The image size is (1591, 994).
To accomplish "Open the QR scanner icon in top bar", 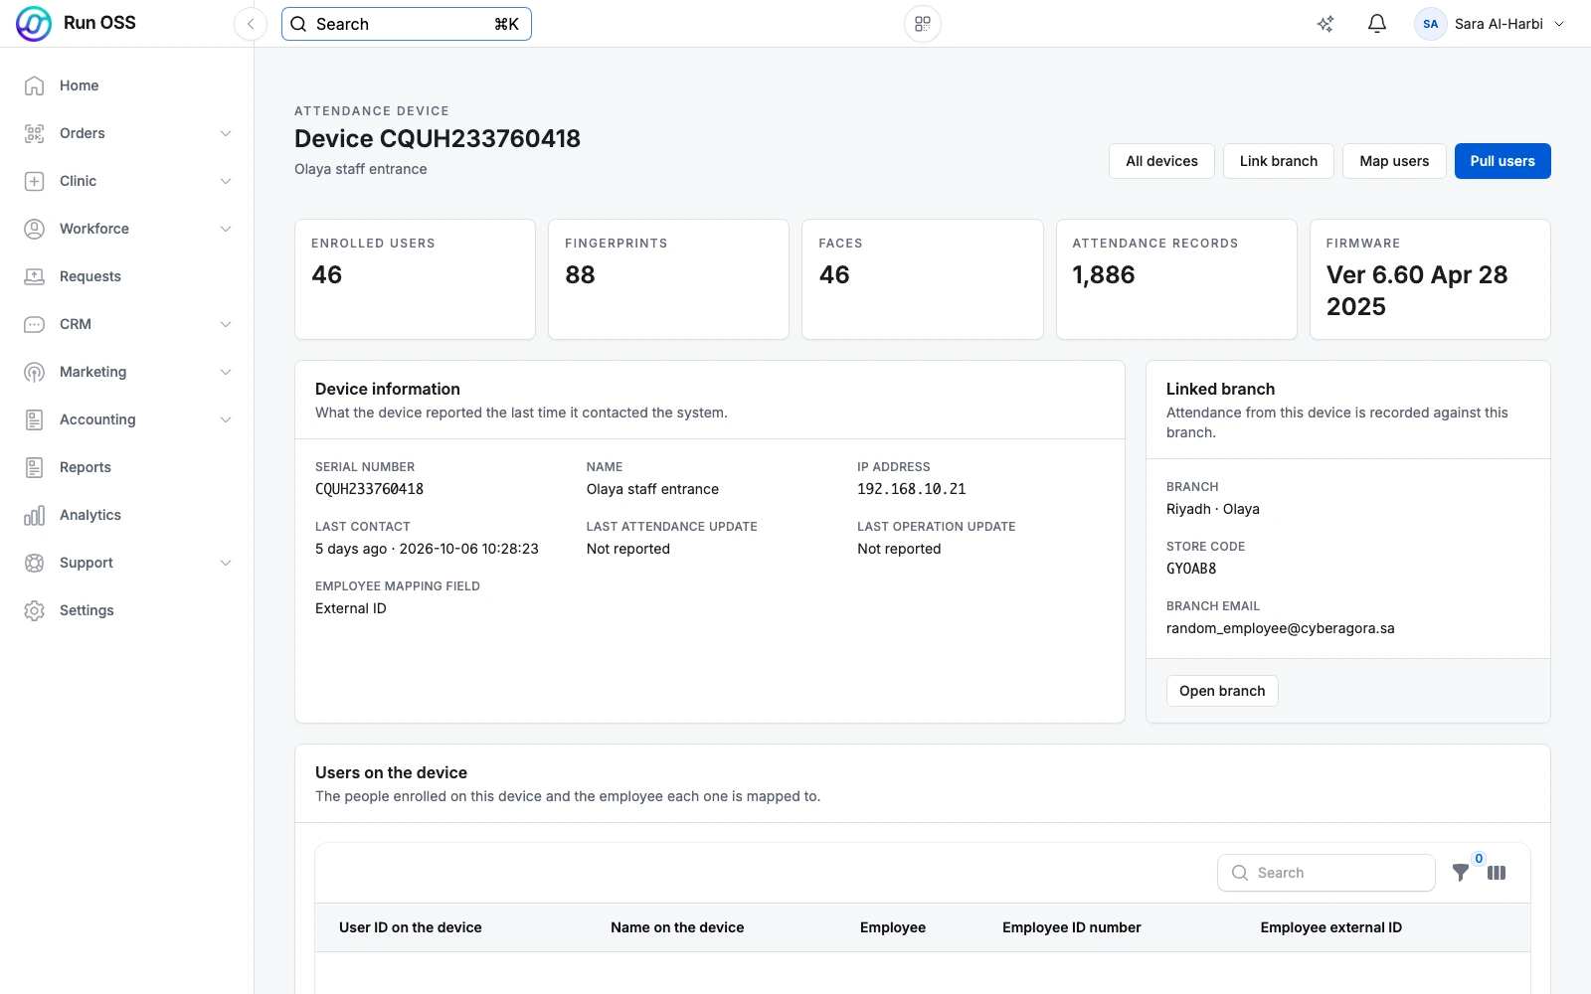I will click(923, 24).
